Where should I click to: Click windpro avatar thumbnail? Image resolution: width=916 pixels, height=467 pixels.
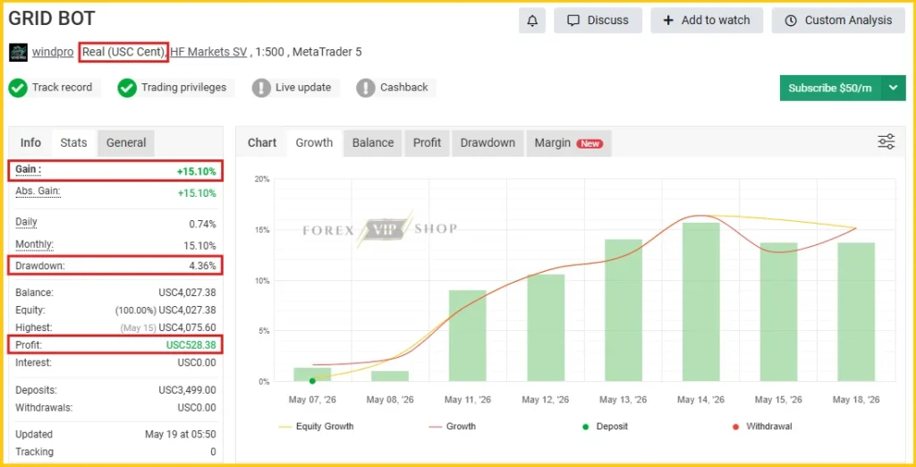pos(18,52)
